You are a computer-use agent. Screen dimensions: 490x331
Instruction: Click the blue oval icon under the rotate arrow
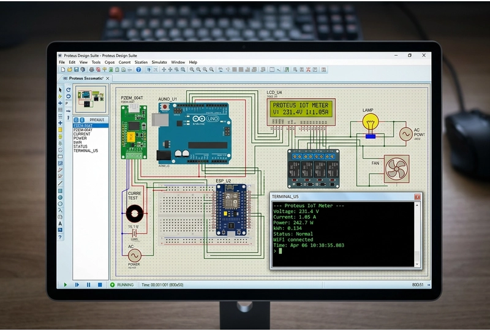click(x=69, y=96)
